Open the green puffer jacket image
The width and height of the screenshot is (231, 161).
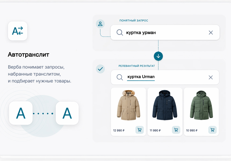pyautogui.click(x=201, y=105)
